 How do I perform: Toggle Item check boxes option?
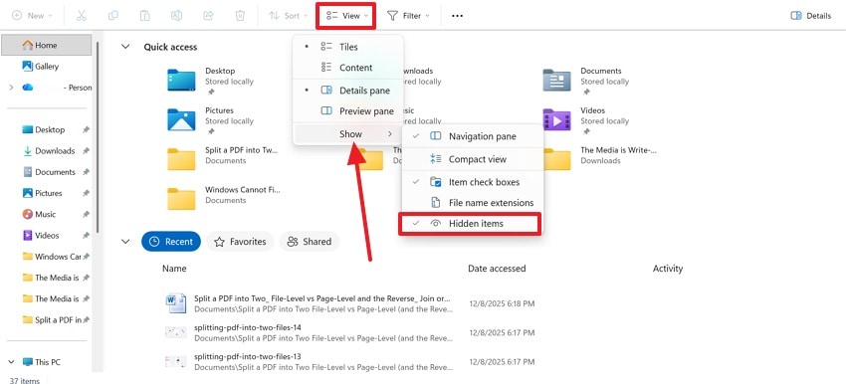(x=473, y=182)
